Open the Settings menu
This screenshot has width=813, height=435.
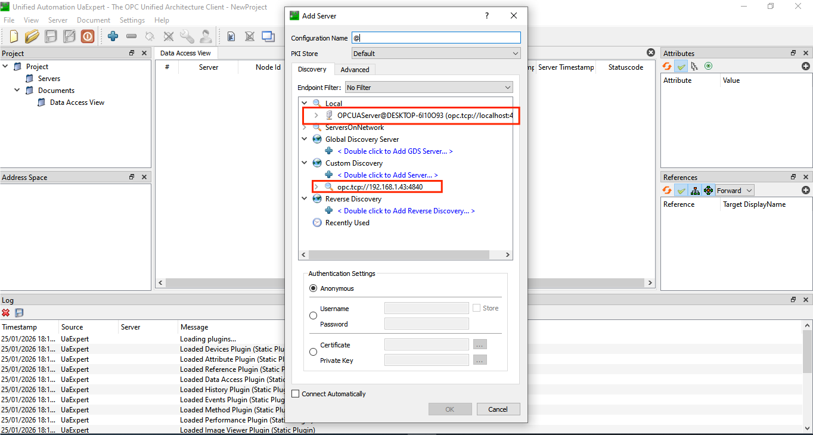132,20
